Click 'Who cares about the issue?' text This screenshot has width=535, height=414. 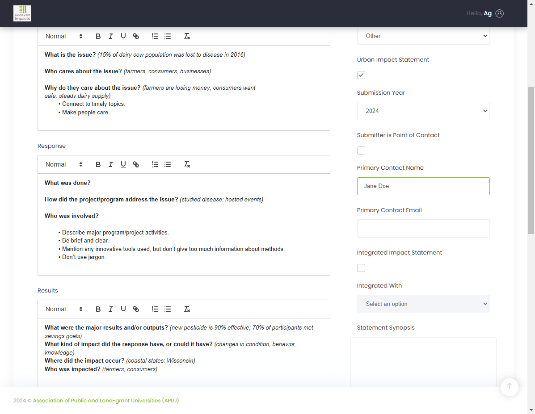tap(83, 71)
